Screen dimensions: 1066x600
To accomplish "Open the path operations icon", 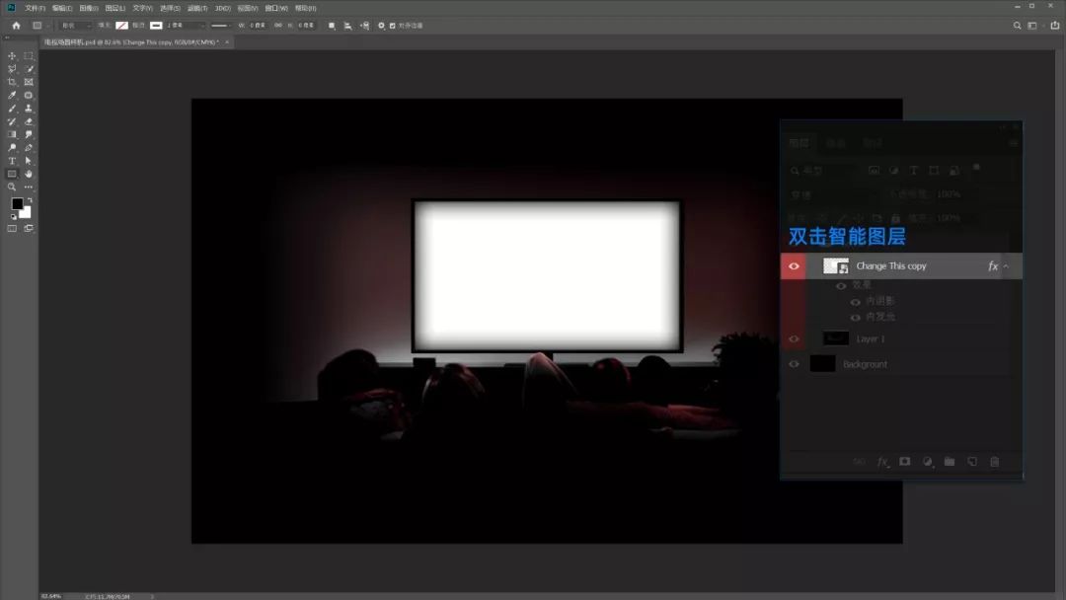I will tap(332, 25).
